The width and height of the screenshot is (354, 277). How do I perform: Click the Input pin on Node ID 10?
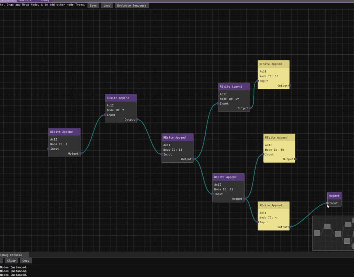(x=263, y=154)
